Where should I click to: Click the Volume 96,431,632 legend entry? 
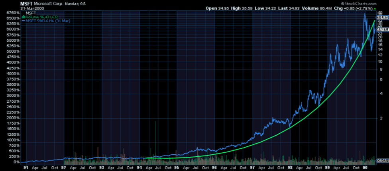click(x=42, y=17)
